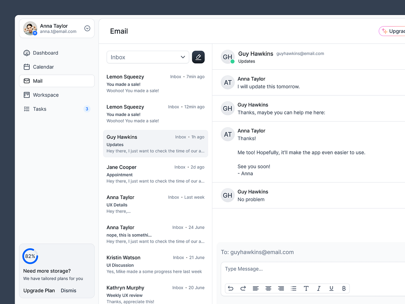Click the redo icon in the message composer
The width and height of the screenshot is (405, 304).
pos(243,288)
